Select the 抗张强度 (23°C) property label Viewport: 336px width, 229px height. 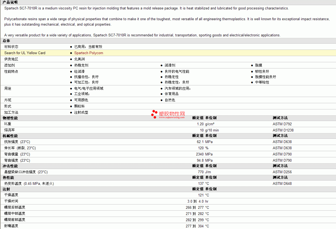click(17, 142)
